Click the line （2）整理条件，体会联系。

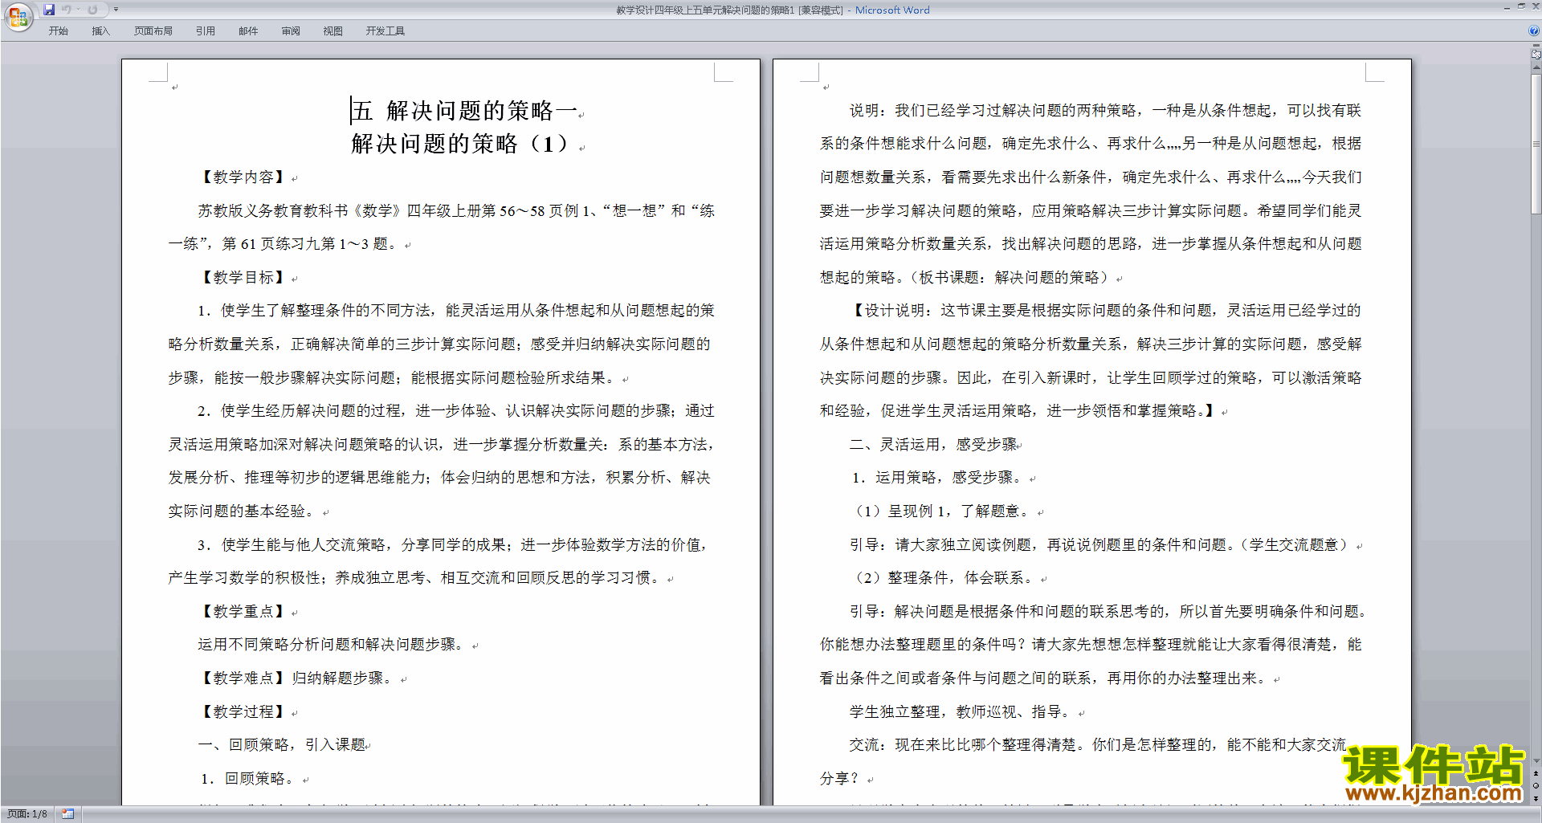(944, 578)
